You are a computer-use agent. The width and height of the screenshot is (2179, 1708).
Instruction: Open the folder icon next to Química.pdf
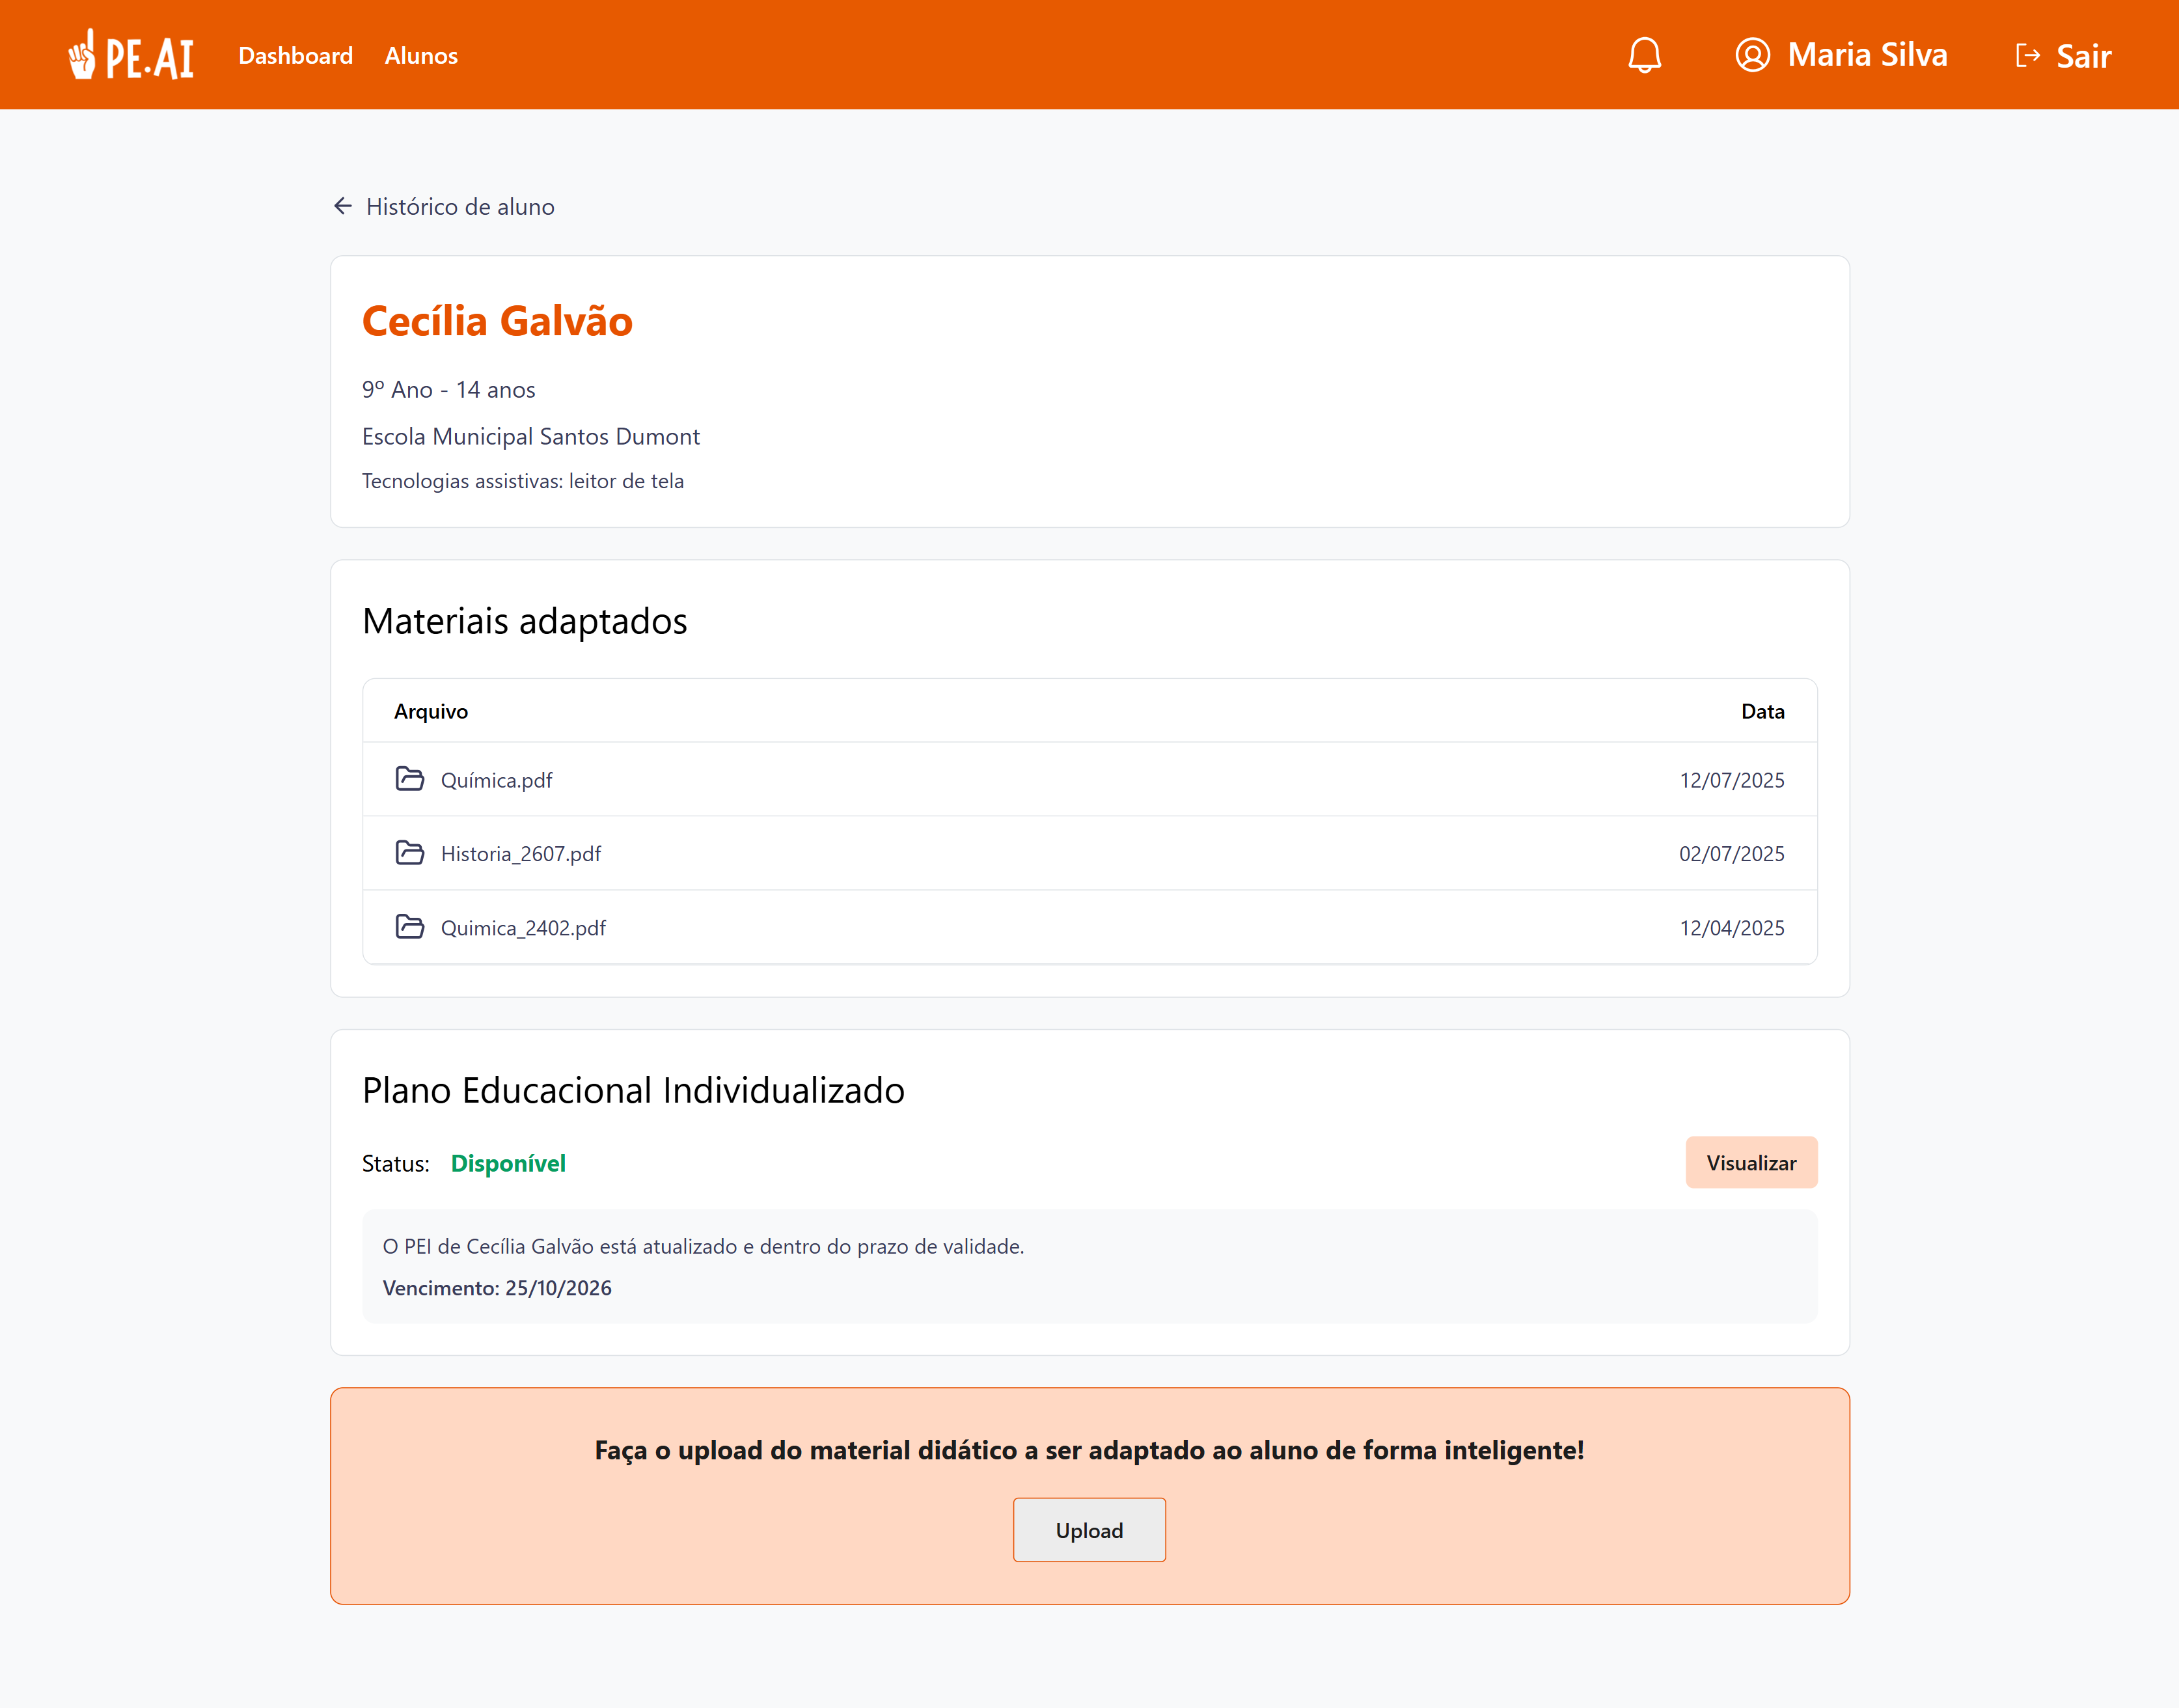click(x=411, y=779)
